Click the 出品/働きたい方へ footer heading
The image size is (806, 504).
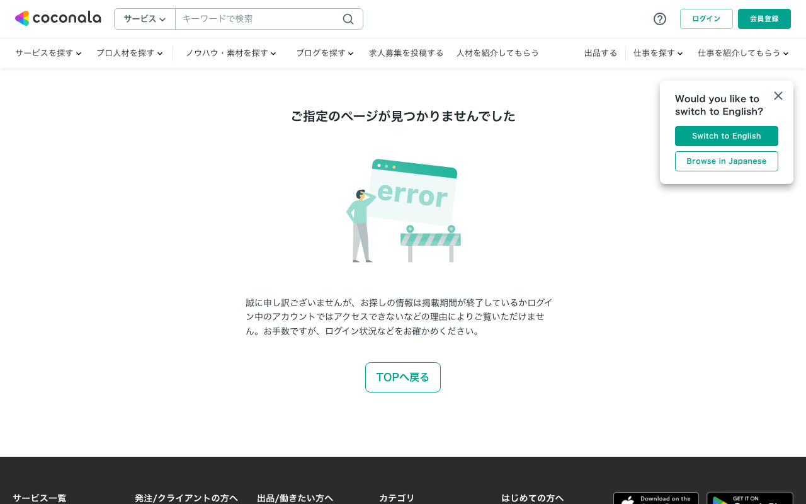295,498
